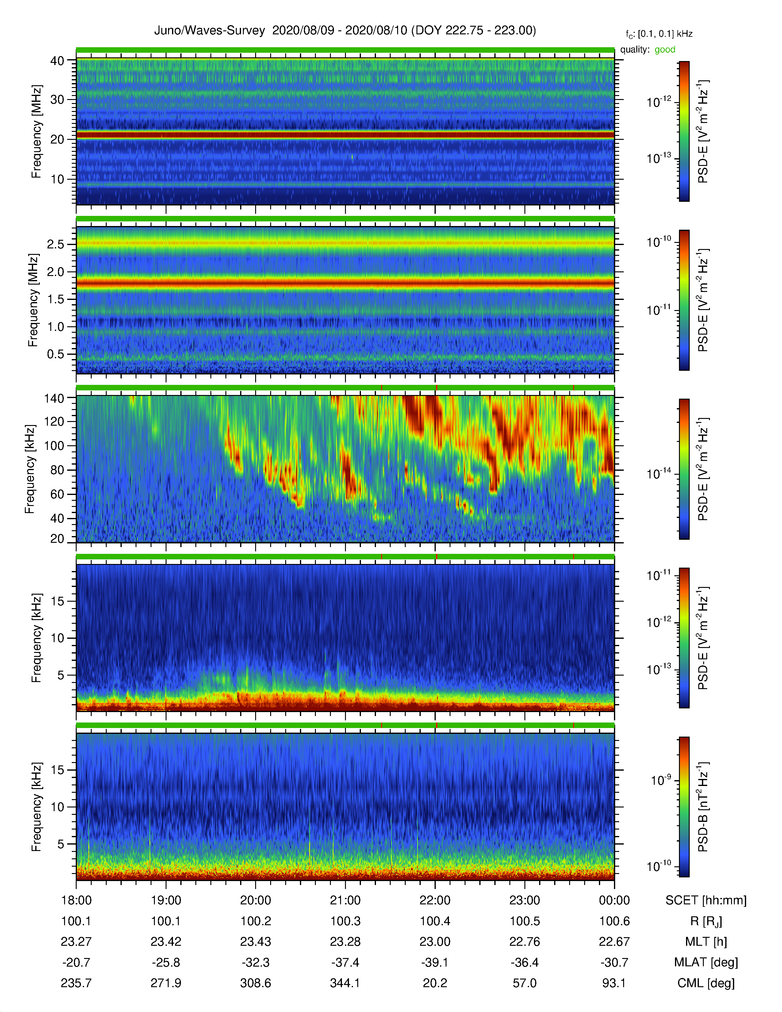Click the red quality marker near 23:30 above fourth panel

tap(573, 557)
